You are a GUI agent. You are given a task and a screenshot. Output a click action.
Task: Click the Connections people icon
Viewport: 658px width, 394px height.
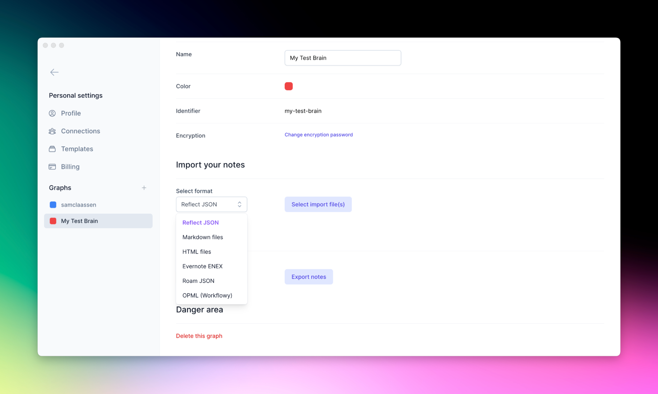click(52, 131)
